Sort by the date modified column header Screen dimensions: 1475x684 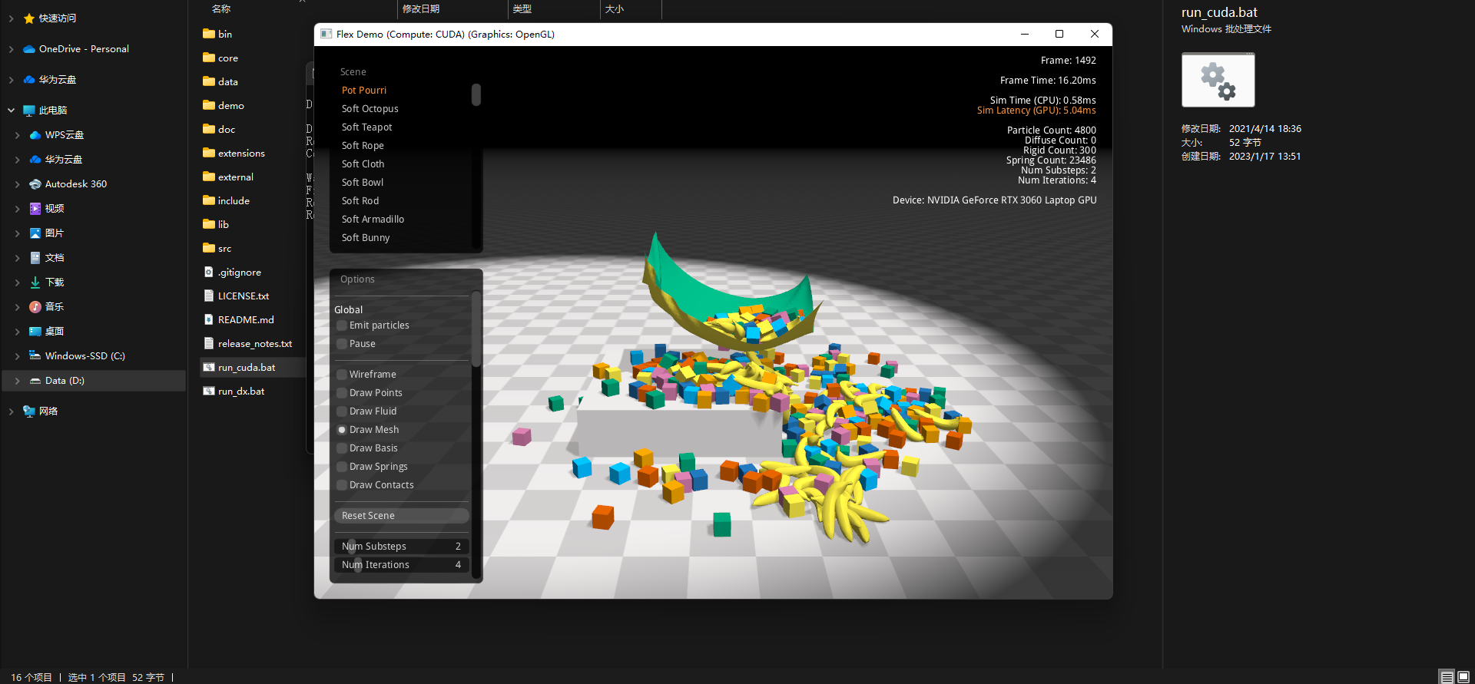[421, 9]
